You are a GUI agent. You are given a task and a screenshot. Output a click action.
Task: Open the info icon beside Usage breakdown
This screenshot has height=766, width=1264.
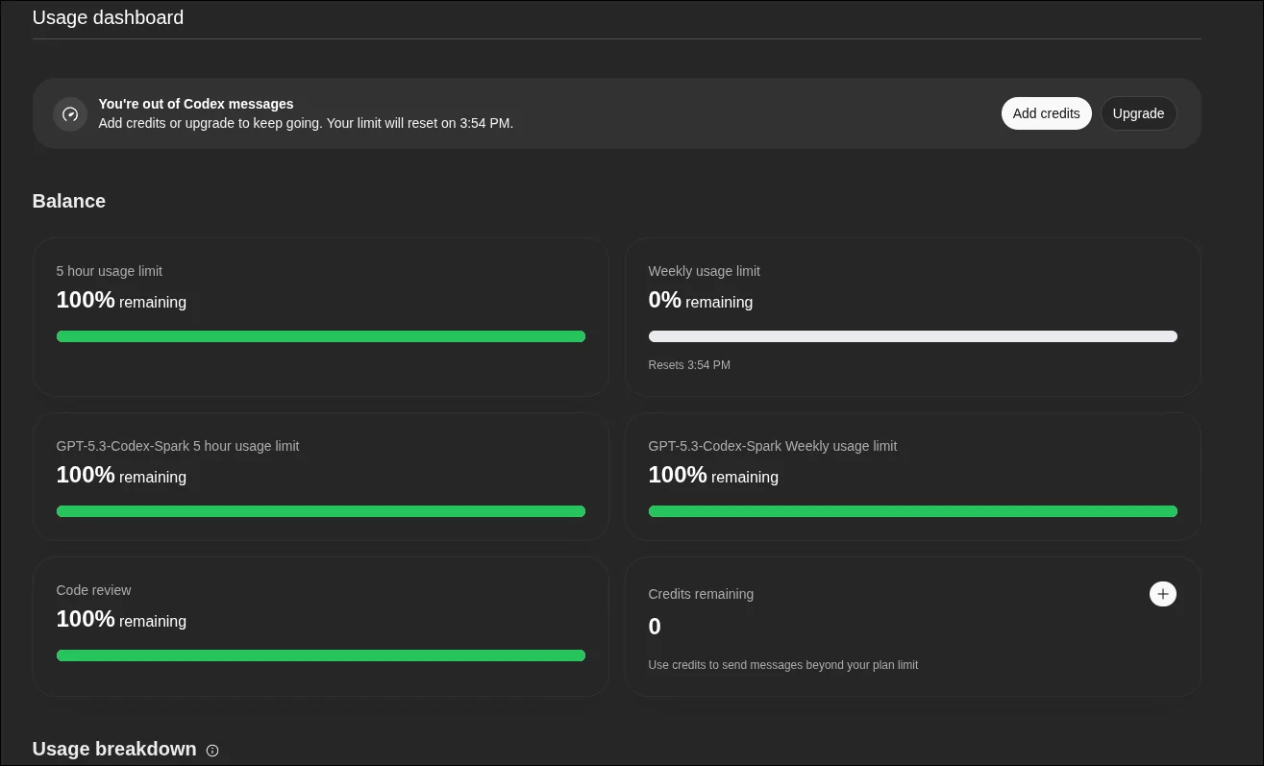pyautogui.click(x=212, y=751)
